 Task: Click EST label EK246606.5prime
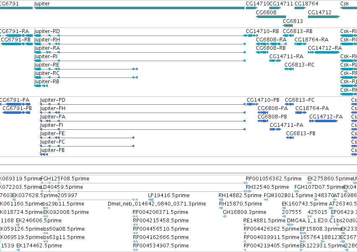tap(39, 221)
